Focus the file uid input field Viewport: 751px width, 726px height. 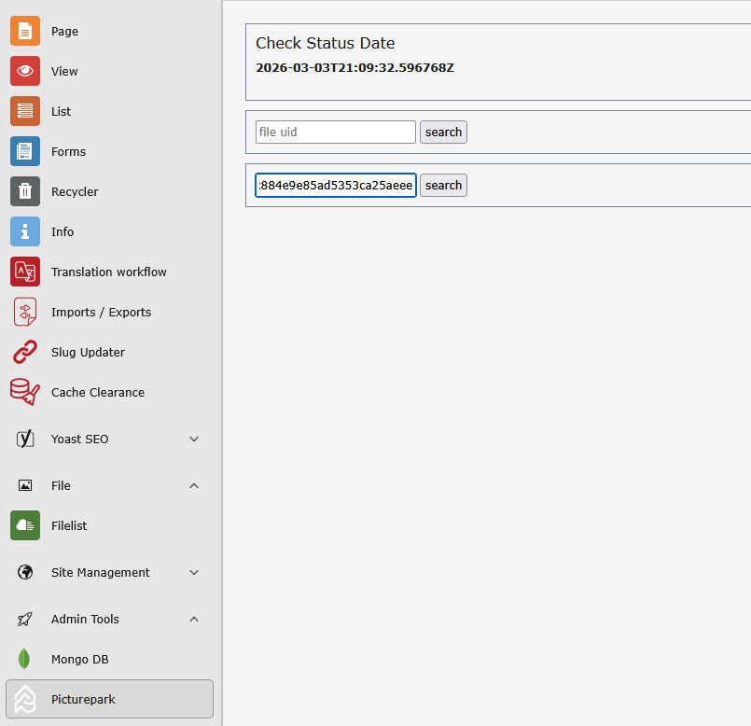coord(335,132)
